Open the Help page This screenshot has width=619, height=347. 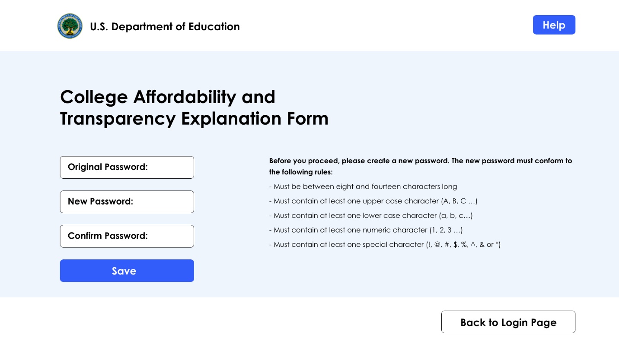coord(554,25)
